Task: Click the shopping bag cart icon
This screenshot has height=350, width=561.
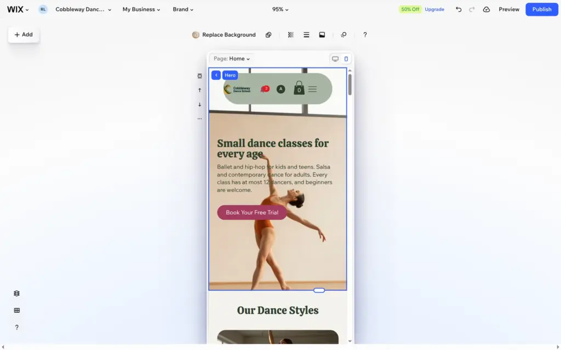Action: click(299, 88)
